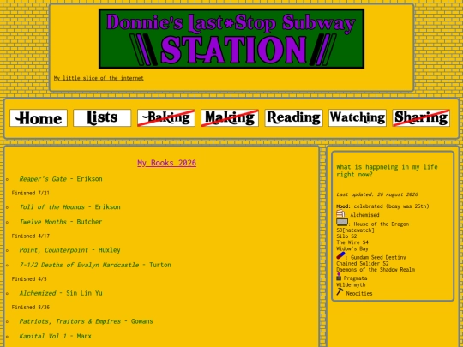Select Twelve Months - Butcher entry
The height and width of the screenshot is (347, 463).
coord(61,222)
